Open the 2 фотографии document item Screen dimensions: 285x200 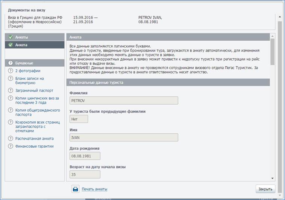28,71
